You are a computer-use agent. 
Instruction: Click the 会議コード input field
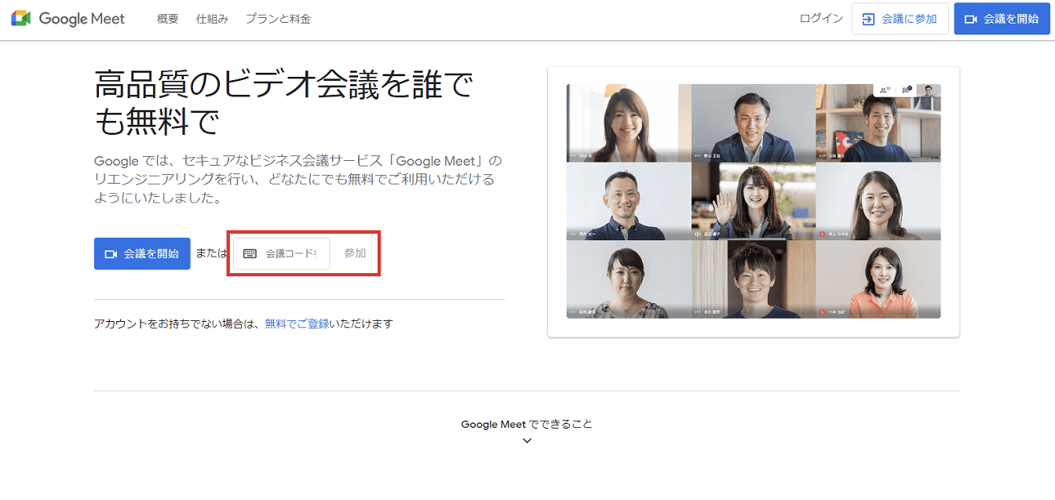pyautogui.click(x=290, y=253)
